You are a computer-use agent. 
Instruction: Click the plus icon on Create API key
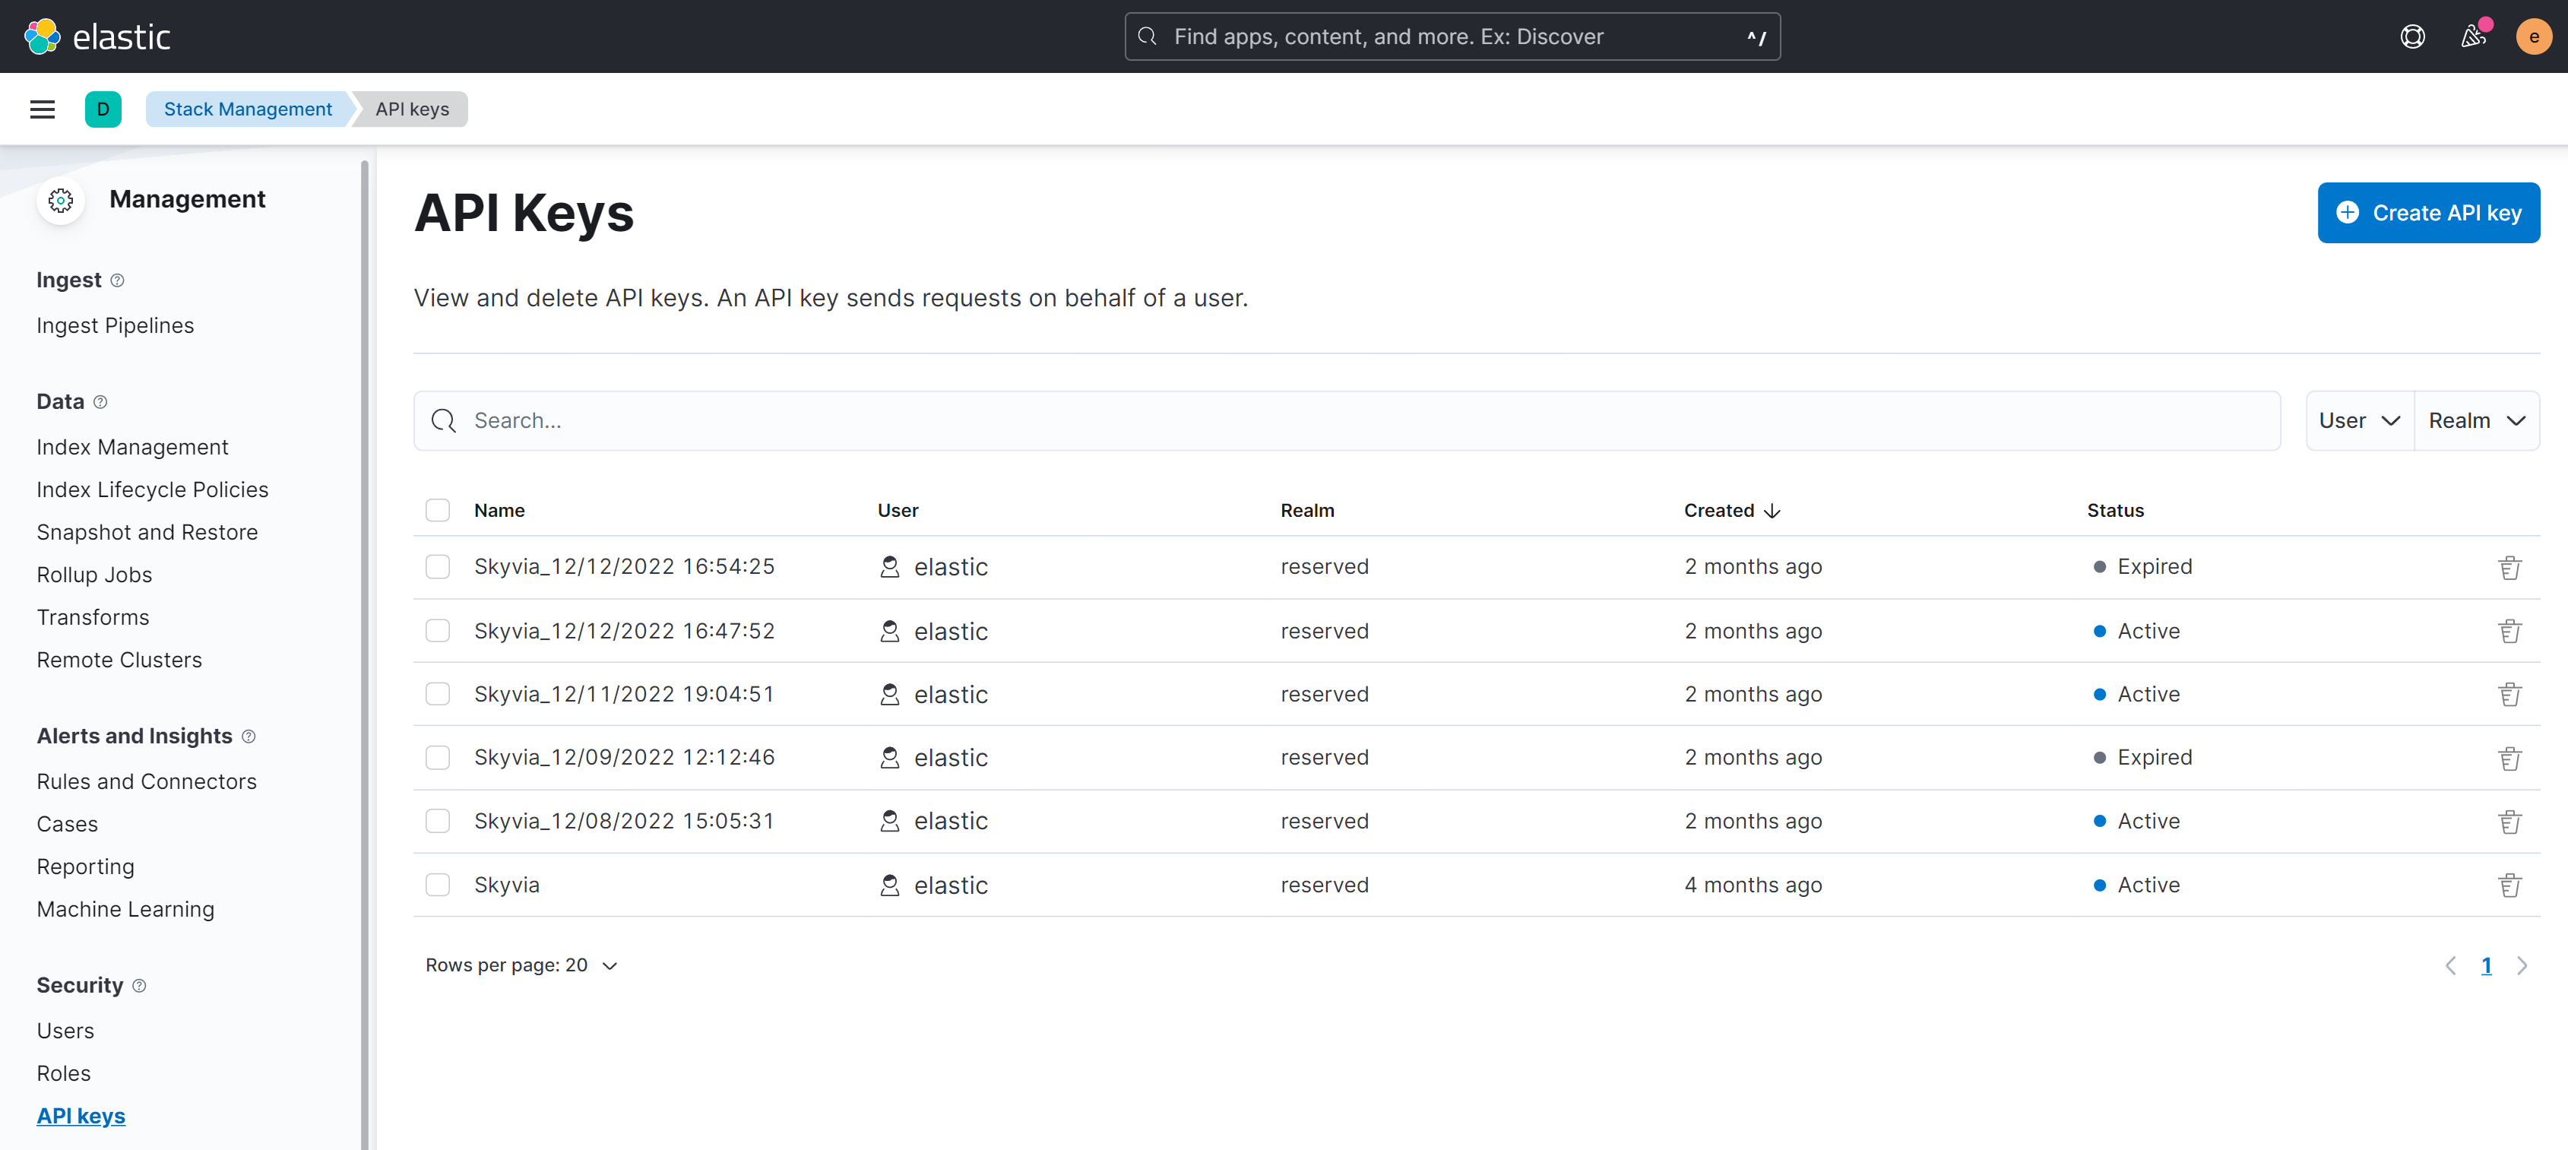2347,213
